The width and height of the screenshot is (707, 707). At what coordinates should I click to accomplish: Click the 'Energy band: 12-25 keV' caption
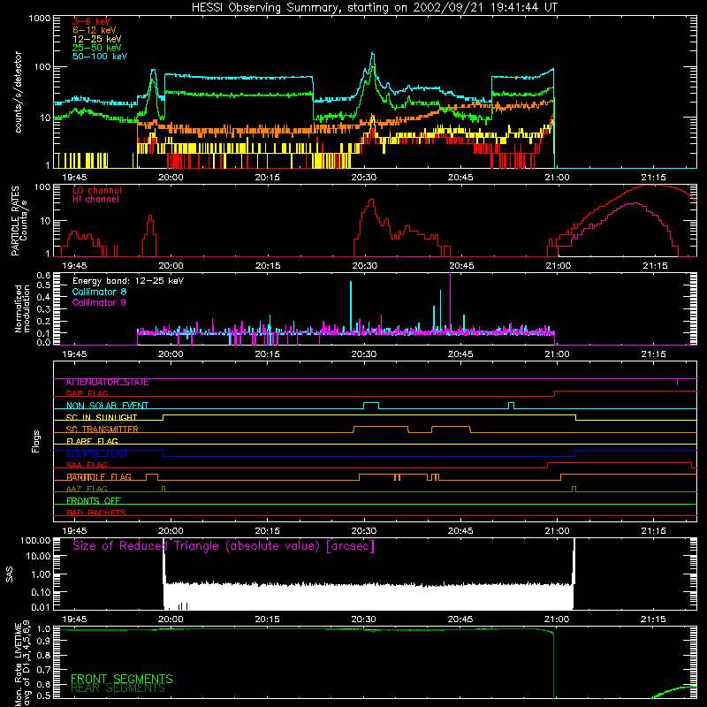click(x=128, y=281)
